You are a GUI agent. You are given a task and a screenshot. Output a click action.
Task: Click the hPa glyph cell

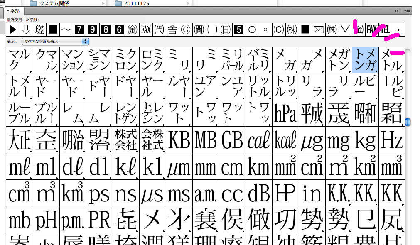coord(285,113)
